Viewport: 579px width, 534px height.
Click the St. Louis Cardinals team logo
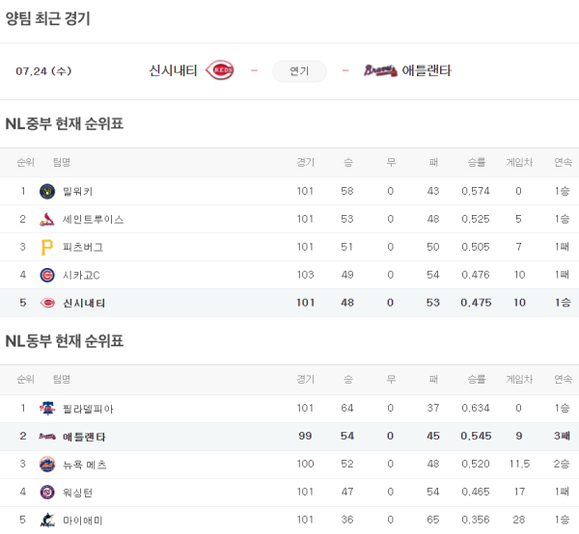tap(47, 219)
